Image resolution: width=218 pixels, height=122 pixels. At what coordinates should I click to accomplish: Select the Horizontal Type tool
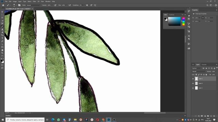[x=2, y=38]
